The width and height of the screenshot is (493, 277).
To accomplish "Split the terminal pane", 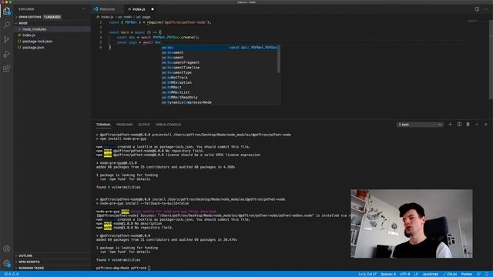I will 459,125.
